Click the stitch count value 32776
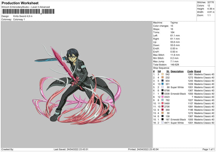This screenshot has height=152, width=216. [211, 3]
